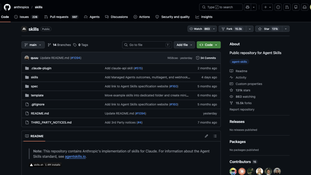Screen dimensions: 311x175
Task: Expand the Copilot dropdown arrow in header
Action: [254, 7]
